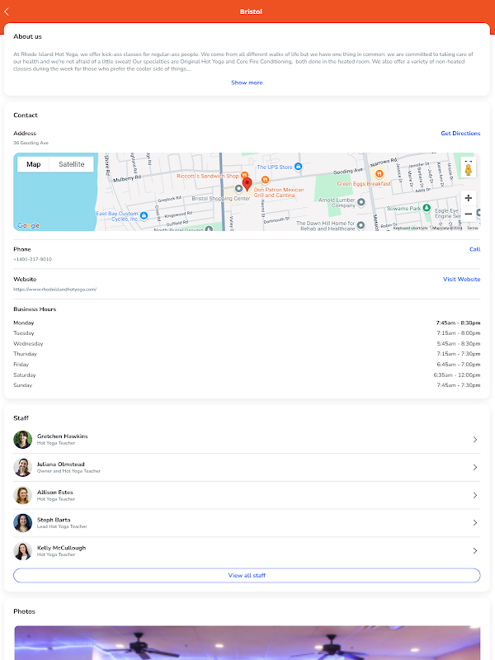This screenshot has height=660, width=495.
Task: Open Gretchen Hawkins staff profile
Action: [247, 440]
